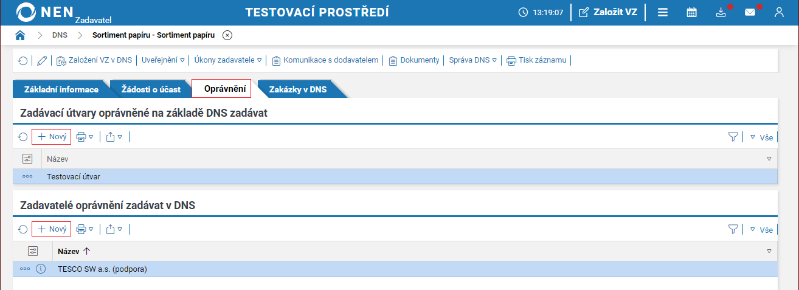
Task: Open the user profile icon
Action: 779,12
